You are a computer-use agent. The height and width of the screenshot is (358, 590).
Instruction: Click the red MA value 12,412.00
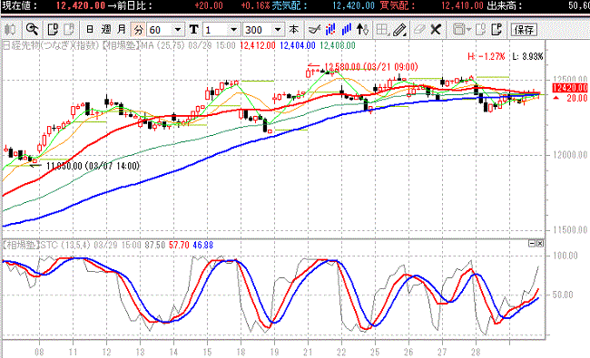pos(258,46)
